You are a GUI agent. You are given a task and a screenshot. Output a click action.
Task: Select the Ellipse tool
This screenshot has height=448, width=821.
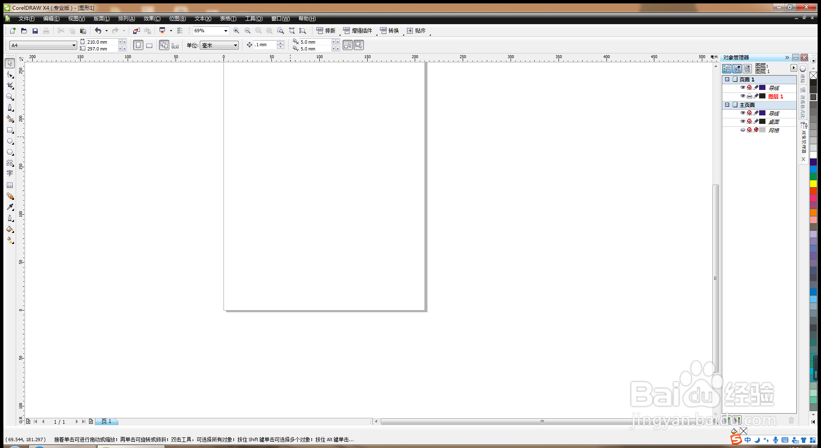coord(10,141)
